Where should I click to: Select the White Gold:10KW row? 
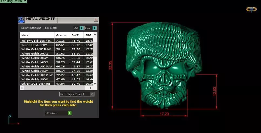[56, 58]
